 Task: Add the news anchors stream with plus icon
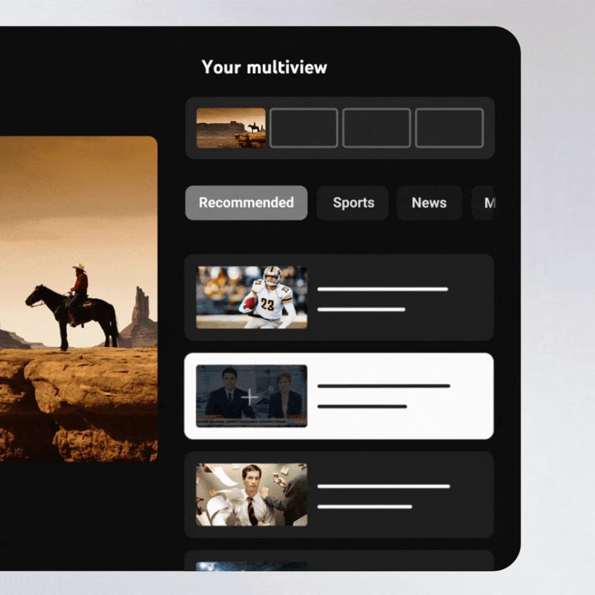point(339,396)
